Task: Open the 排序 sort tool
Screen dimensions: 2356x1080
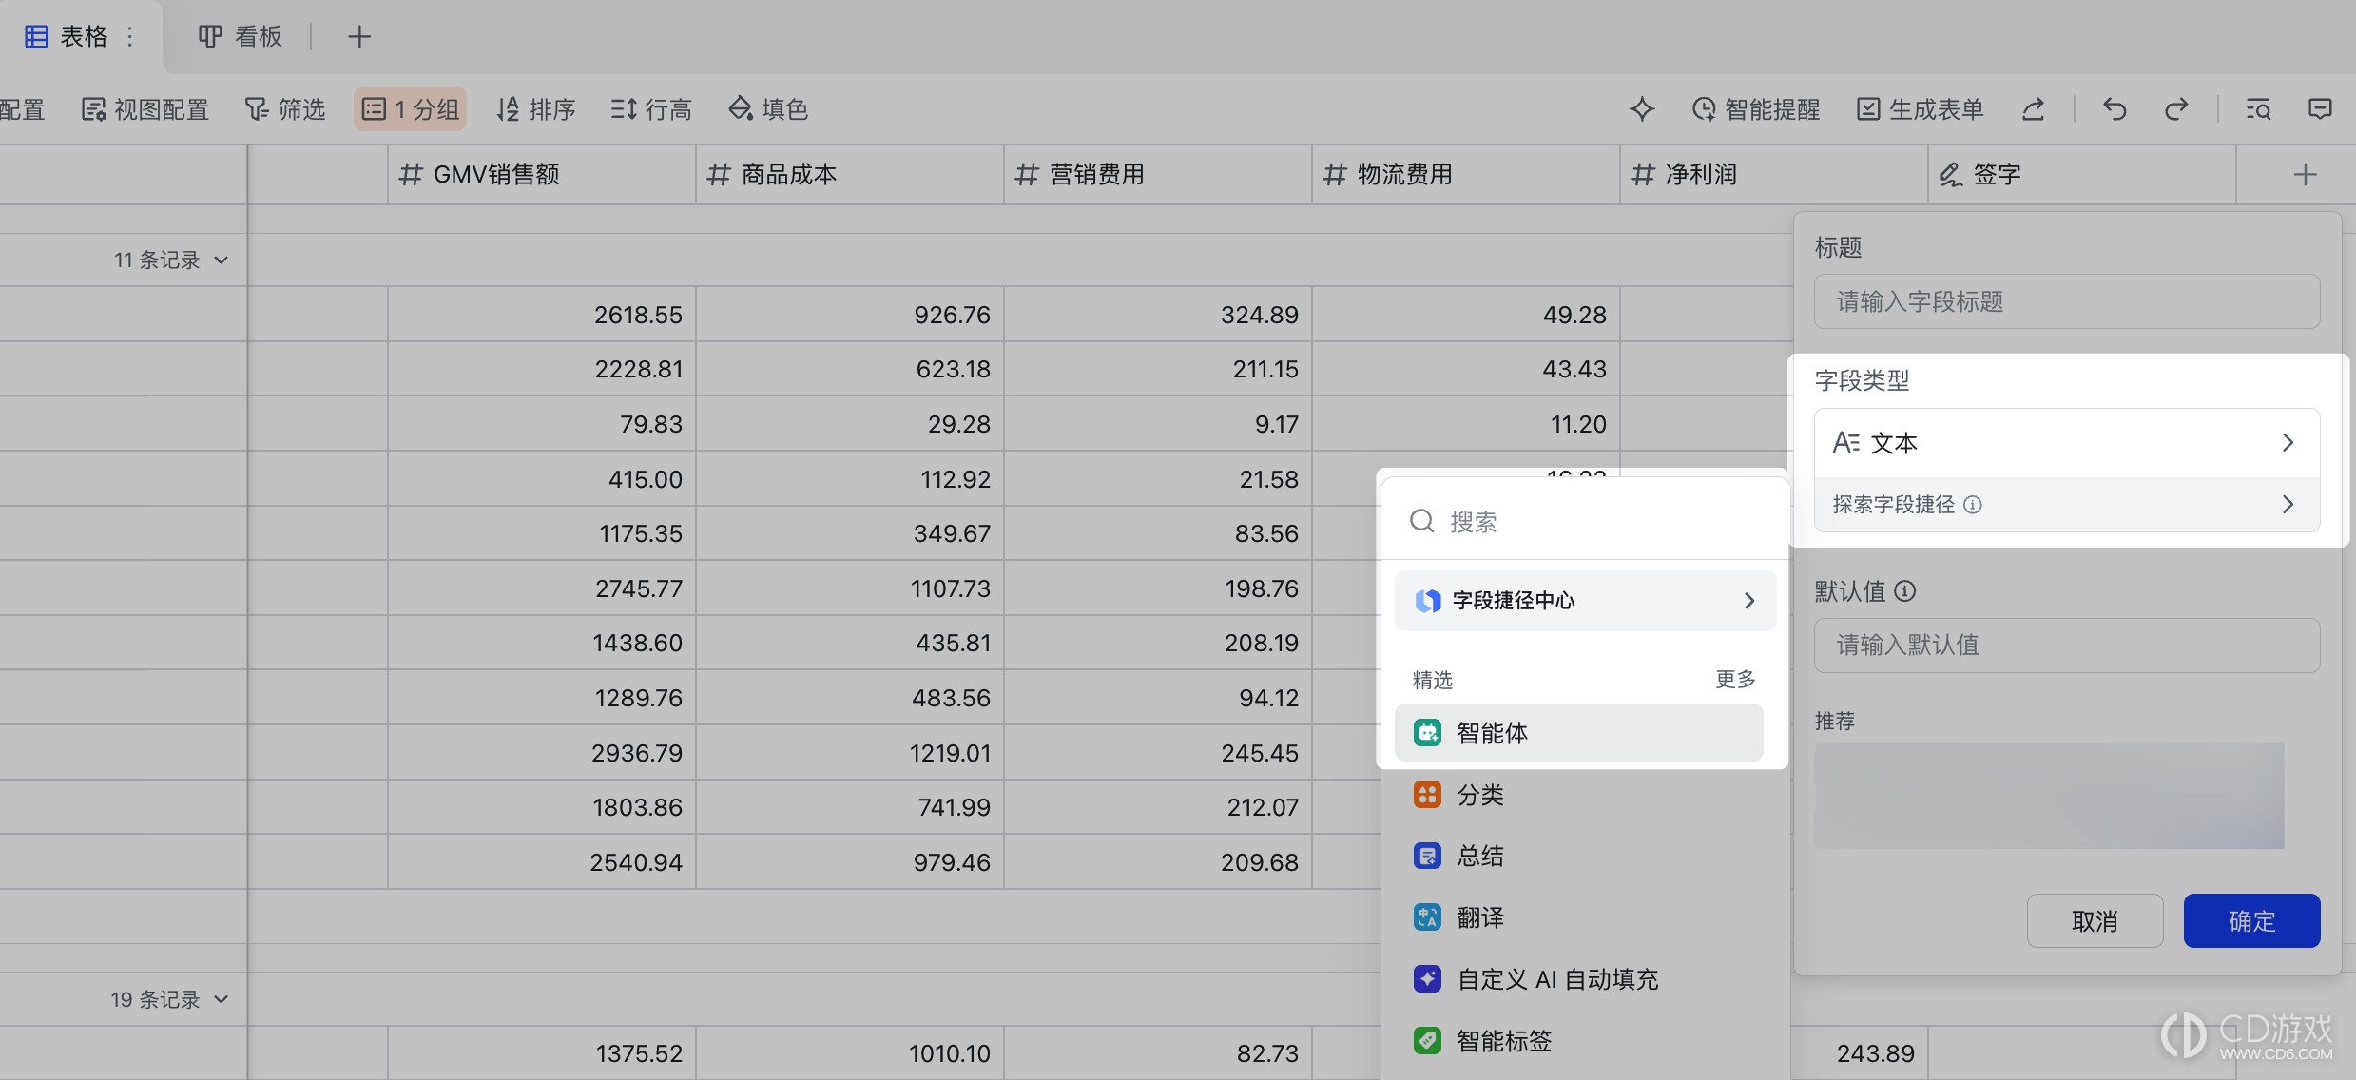Action: (x=536, y=109)
